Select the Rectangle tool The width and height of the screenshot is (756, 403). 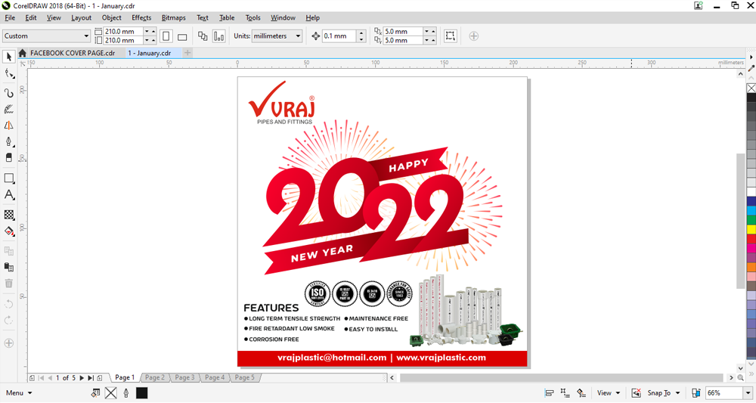pyautogui.click(x=8, y=178)
